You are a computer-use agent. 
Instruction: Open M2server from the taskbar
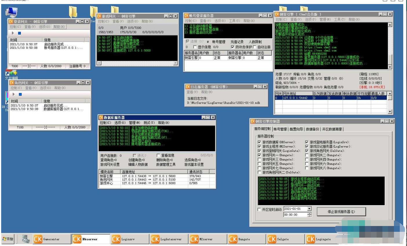(207, 239)
